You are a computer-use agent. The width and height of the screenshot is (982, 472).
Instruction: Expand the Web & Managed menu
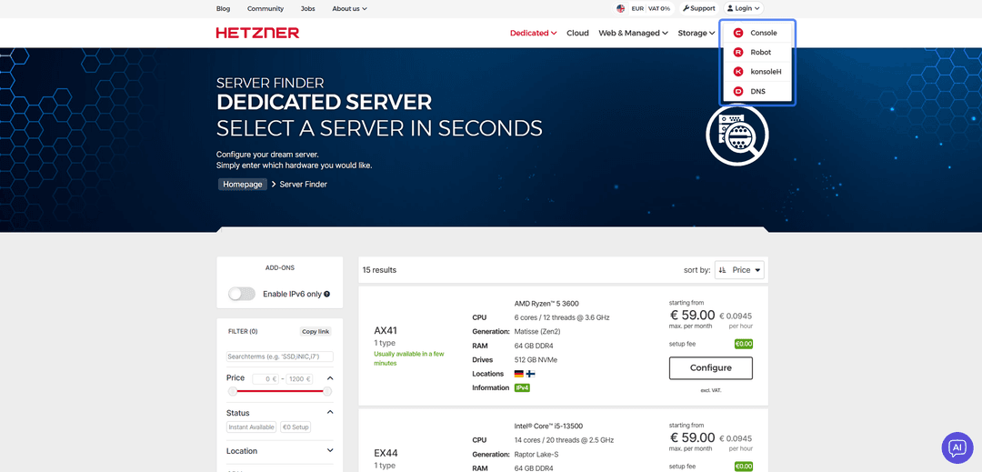pos(633,33)
